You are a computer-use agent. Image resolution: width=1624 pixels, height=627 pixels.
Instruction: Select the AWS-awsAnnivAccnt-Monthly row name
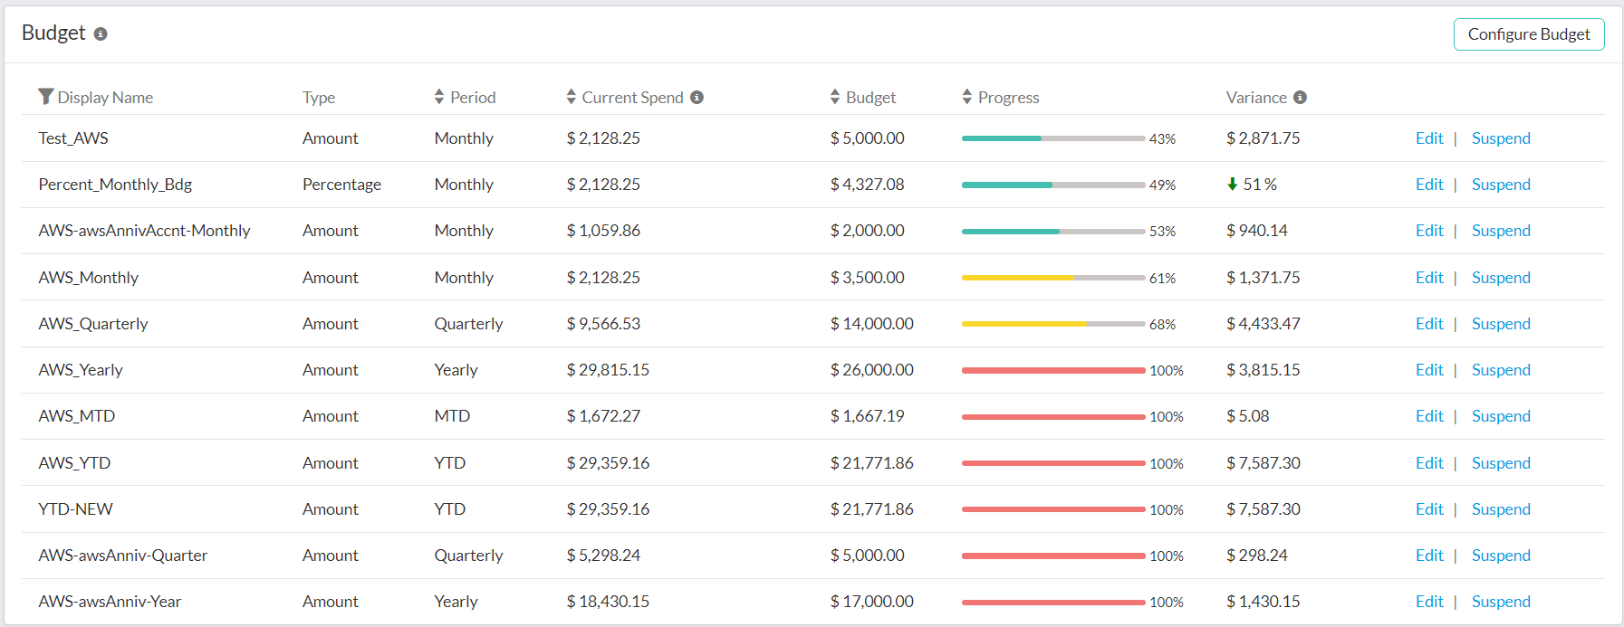pyautogui.click(x=144, y=231)
